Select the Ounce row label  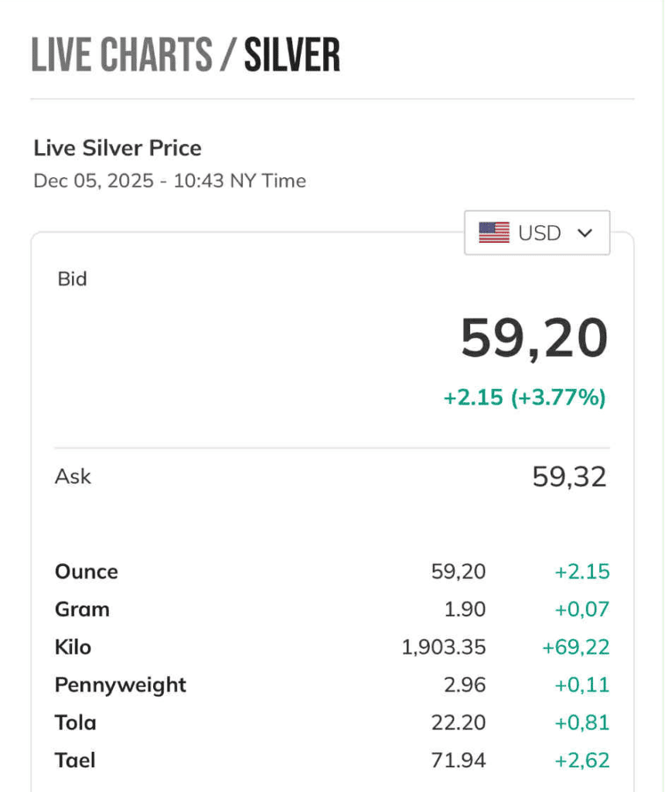point(87,572)
